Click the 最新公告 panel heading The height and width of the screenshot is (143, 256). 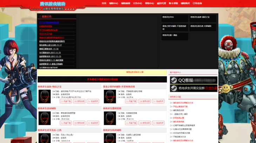(x=47, y=16)
